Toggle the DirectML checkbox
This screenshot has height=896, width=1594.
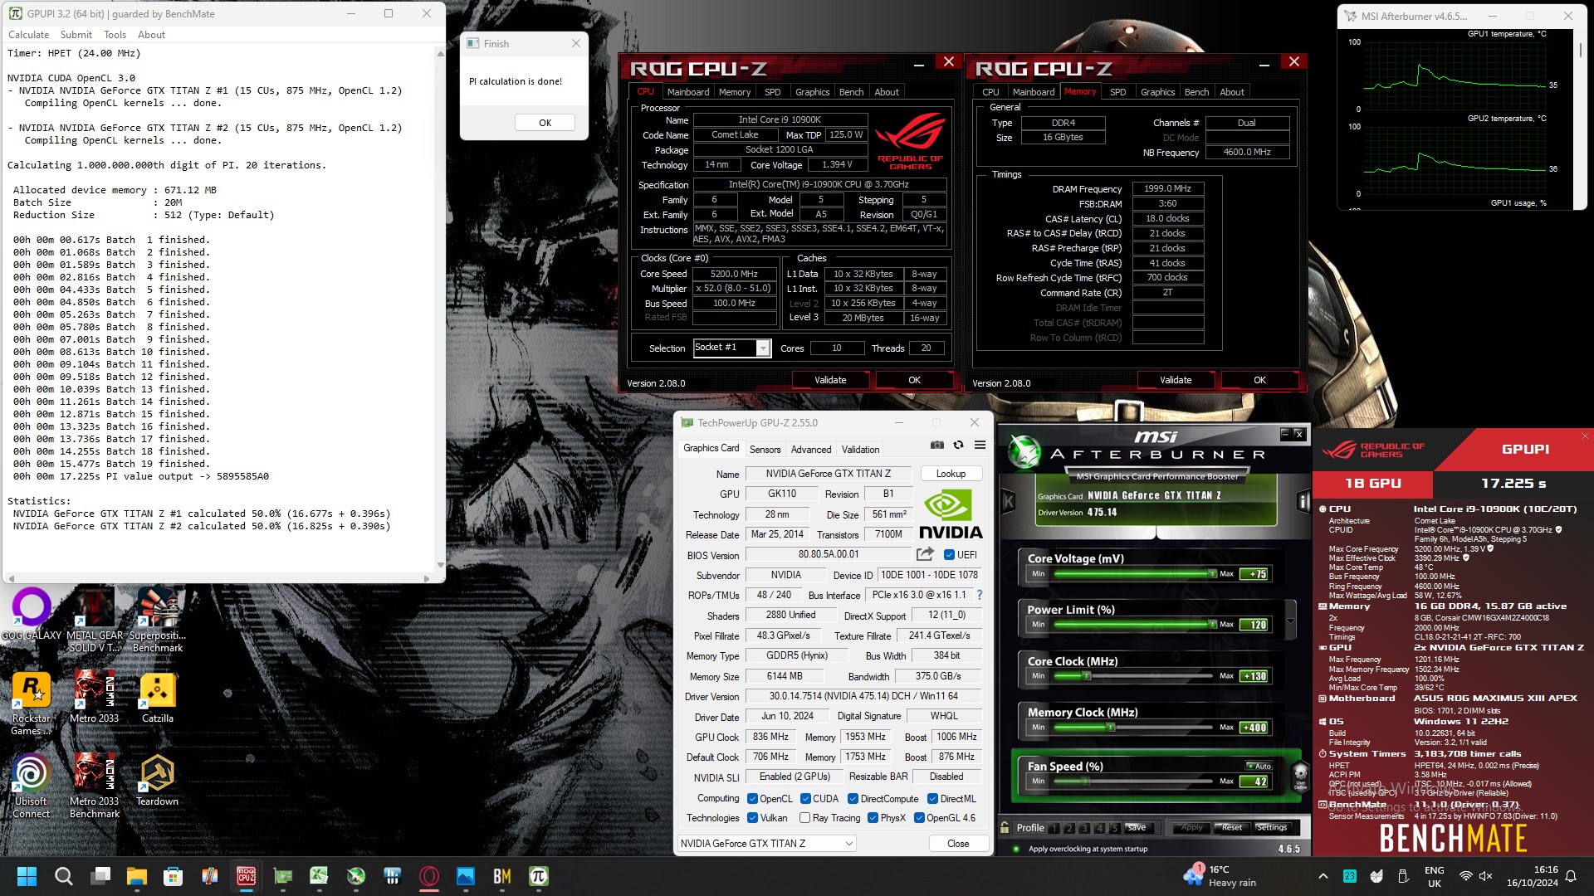(932, 799)
